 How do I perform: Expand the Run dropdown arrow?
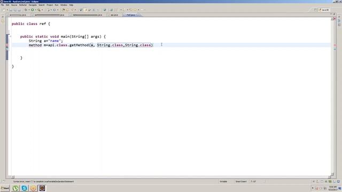(36, 10)
